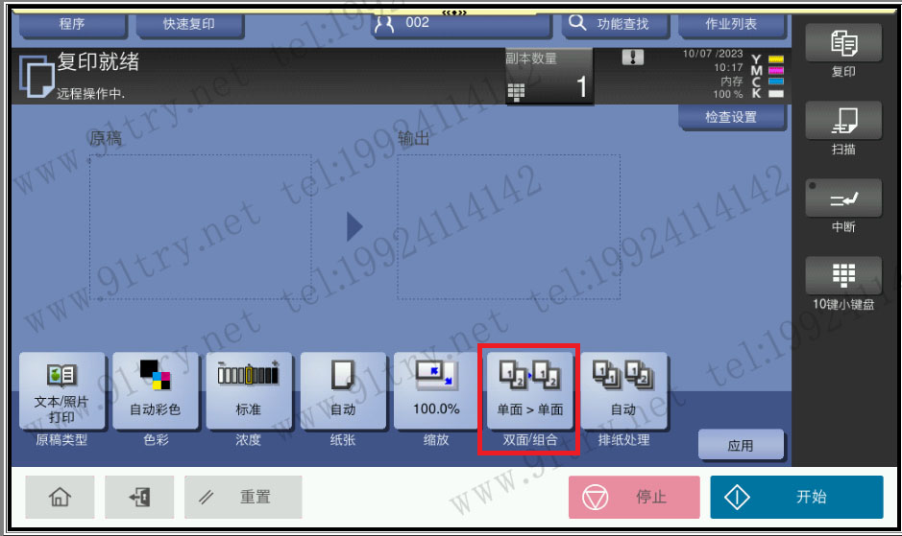This screenshot has height=536, width=902.
Task: Open 自动彩色 color setting
Action: (x=156, y=391)
